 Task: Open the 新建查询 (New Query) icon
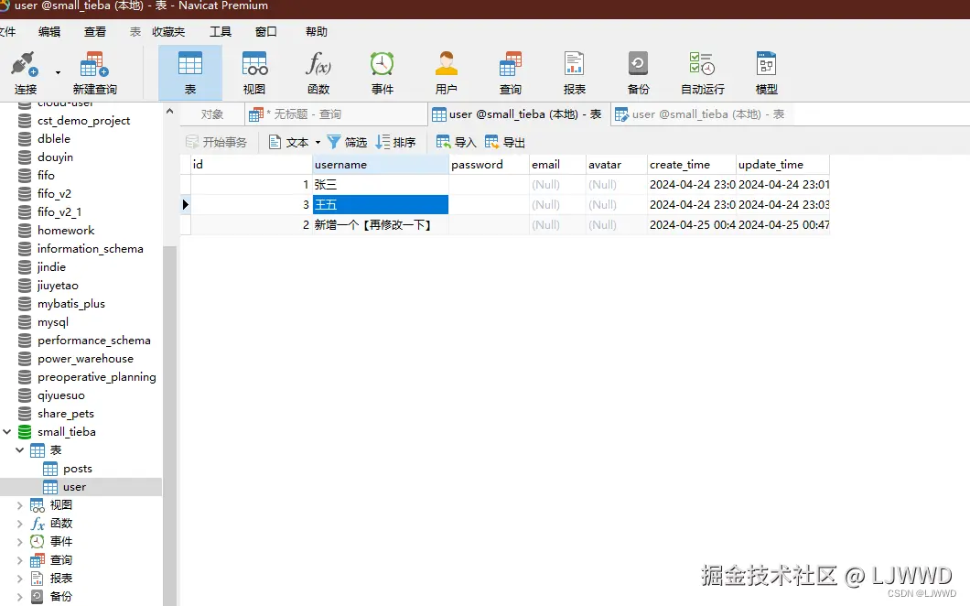click(93, 71)
